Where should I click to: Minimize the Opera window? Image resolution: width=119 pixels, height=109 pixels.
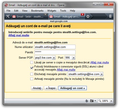pyautogui.click(x=95, y=4)
